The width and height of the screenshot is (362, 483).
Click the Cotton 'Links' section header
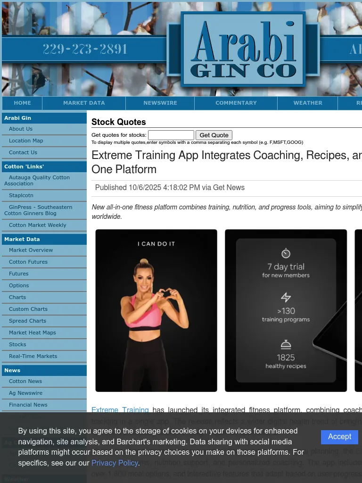[44, 167]
